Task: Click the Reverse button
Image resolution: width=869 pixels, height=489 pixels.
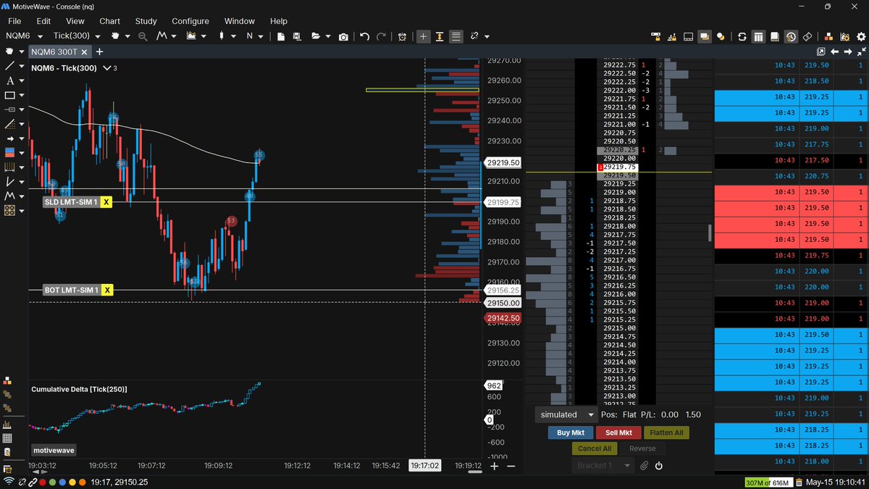Action: (642, 448)
